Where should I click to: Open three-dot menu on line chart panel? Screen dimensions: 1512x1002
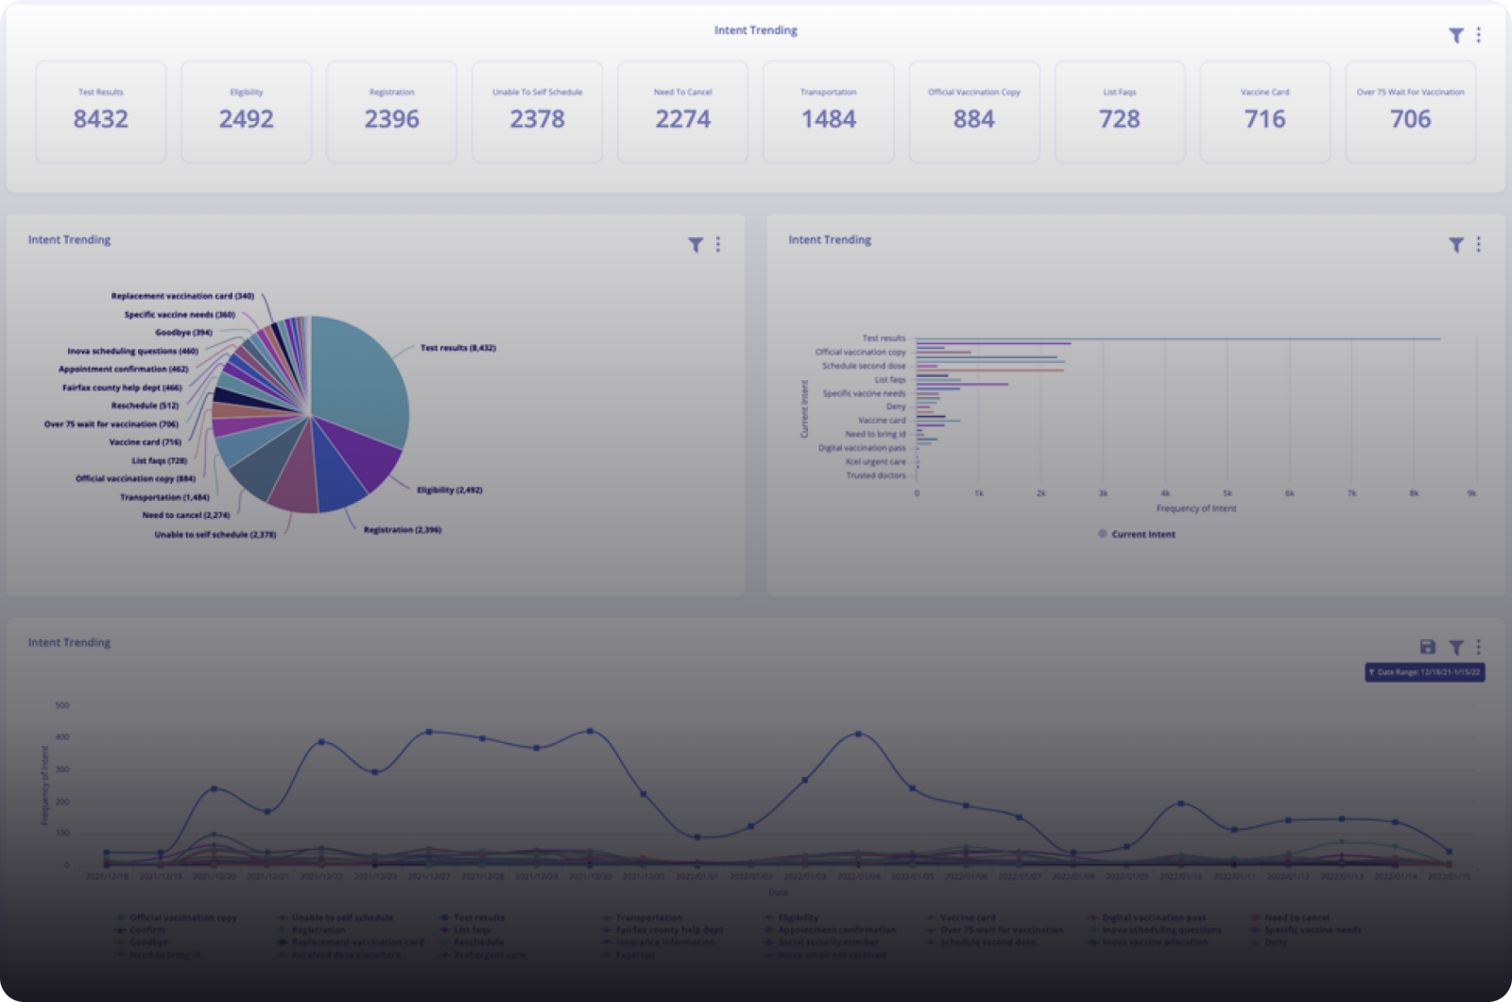(1479, 647)
